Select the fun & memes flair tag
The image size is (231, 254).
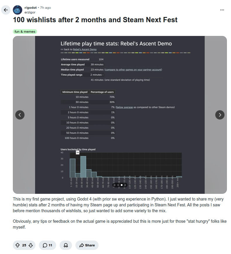[25, 32]
